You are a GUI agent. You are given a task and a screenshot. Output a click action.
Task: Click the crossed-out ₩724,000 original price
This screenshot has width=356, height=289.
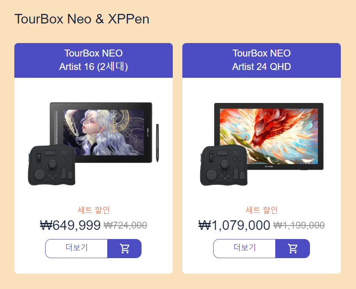click(x=125, y=226)
